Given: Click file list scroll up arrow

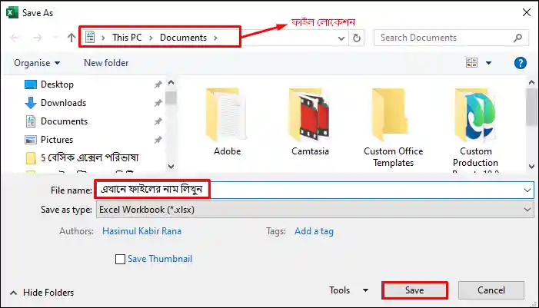Looking at the screenshot, I should point(531,82).
